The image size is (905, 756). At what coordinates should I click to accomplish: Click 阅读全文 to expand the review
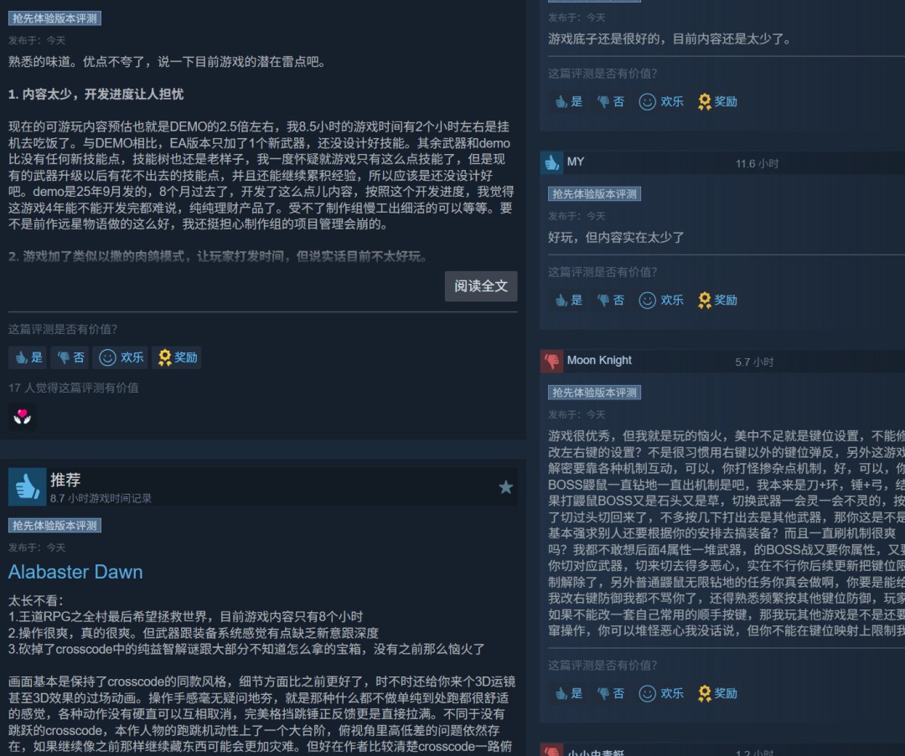(x=481, y=286)
